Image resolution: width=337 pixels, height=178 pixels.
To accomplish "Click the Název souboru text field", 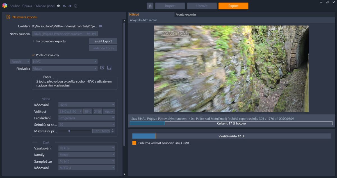I will tap(65, 34).
